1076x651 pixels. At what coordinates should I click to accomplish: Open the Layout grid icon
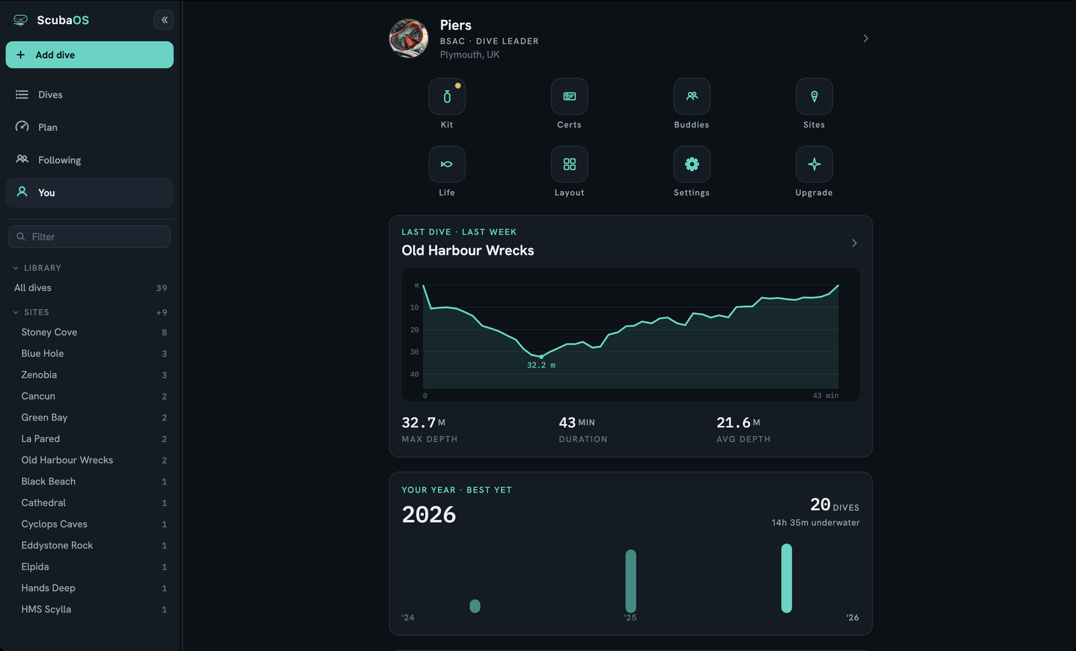point(570,165)
